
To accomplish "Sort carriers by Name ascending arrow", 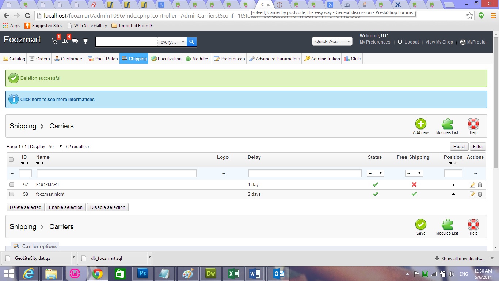I will click(42, 163).
